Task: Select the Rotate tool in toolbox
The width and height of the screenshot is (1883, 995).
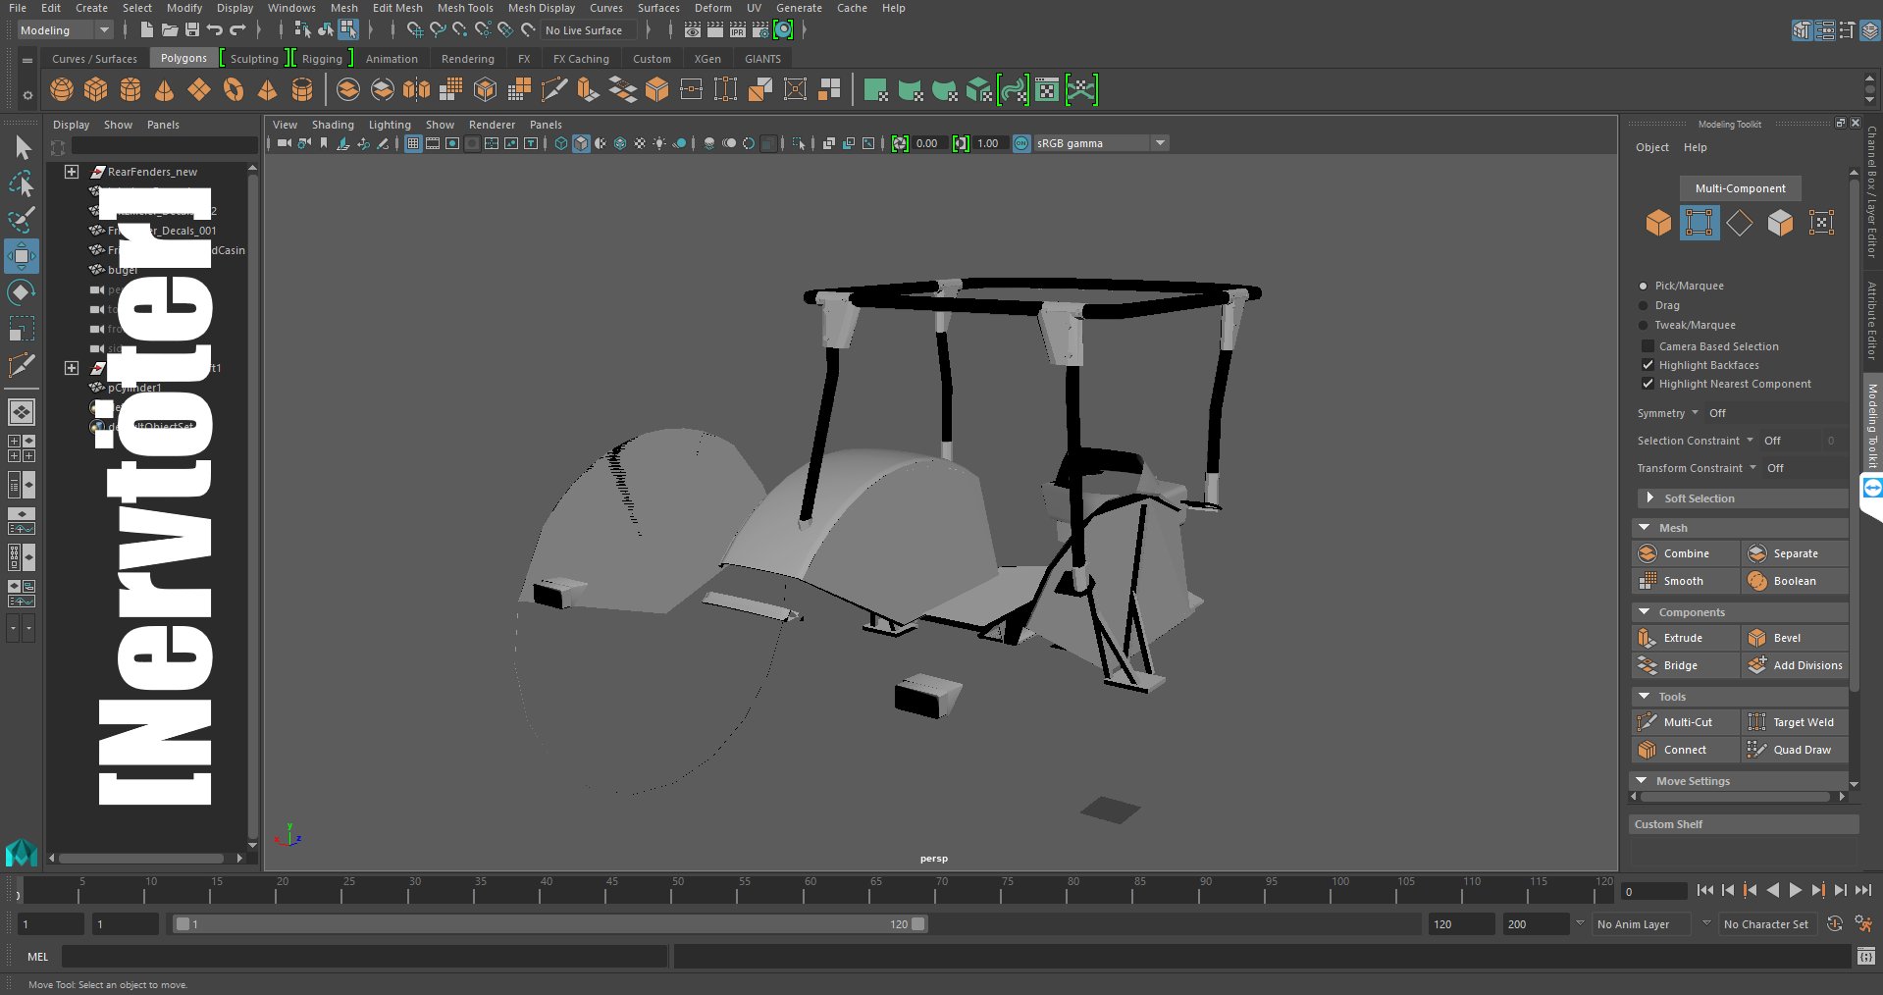Action: point(21,292)
